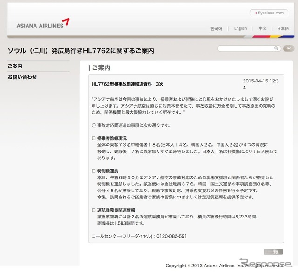Click the call center number 0120-082-551
This screenshot has width=298, height=273.
(172, 236)
